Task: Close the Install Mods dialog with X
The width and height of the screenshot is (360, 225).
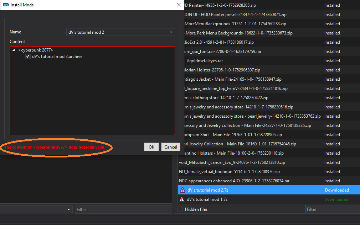Action: tap(179, 5)
